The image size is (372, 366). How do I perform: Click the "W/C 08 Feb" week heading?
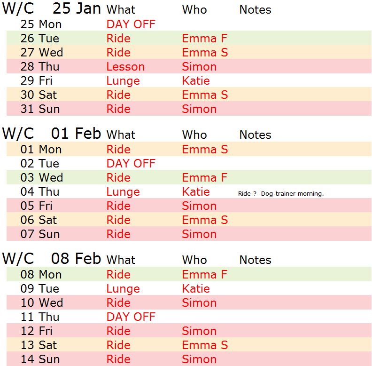(52, 259)
